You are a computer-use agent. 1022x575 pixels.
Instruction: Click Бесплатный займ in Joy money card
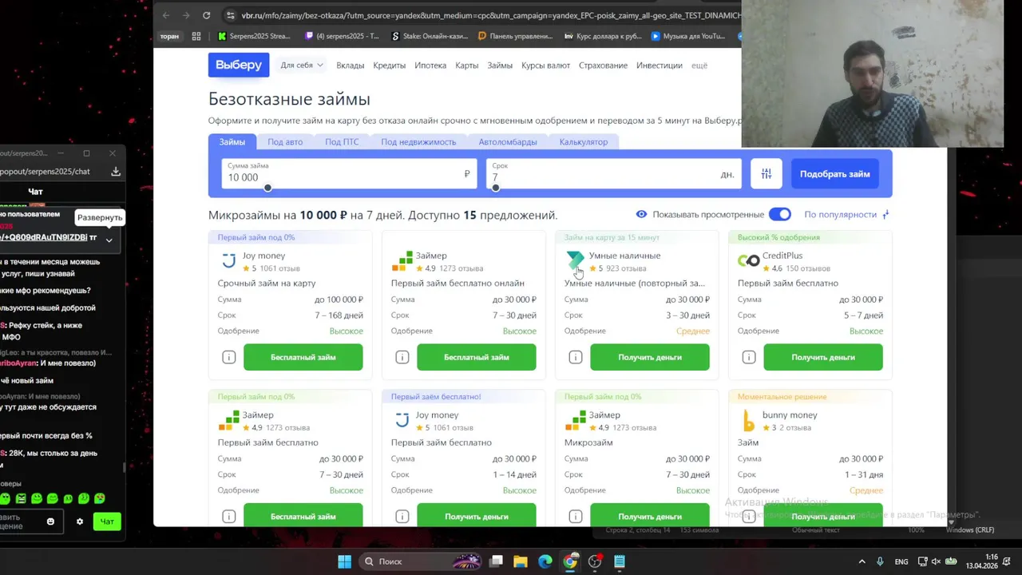[303, 357]
